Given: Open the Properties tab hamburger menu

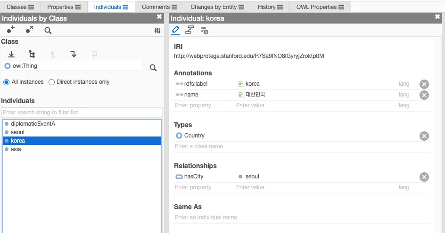Looking at the screenshot, I should point(78,7).
